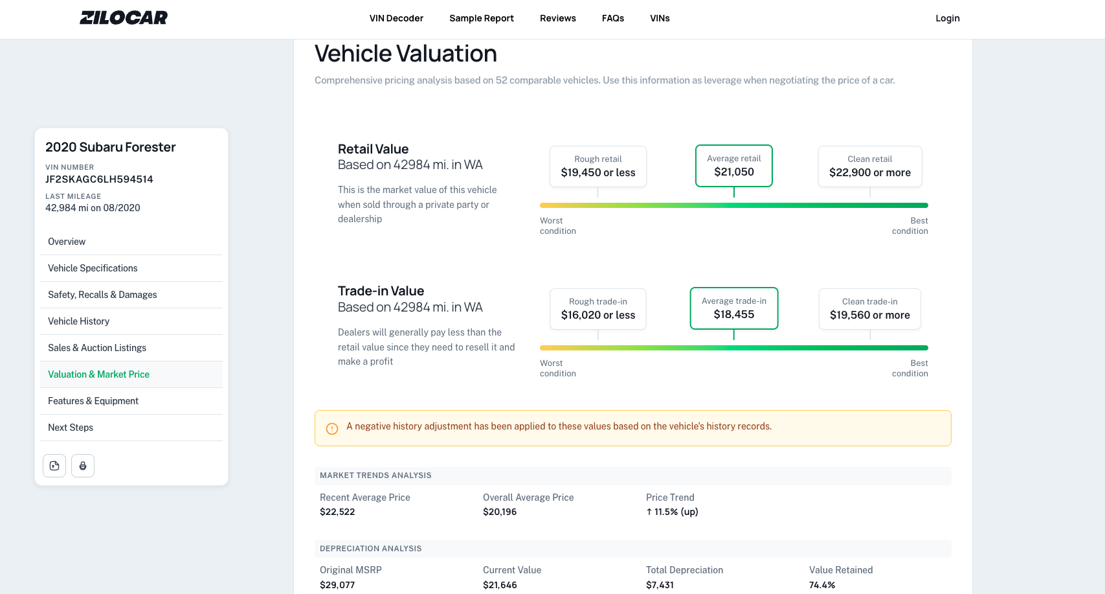The height and width of the screenshot is (594, 1105).
Task: Open the Vehicle History section
Action: 78,321
